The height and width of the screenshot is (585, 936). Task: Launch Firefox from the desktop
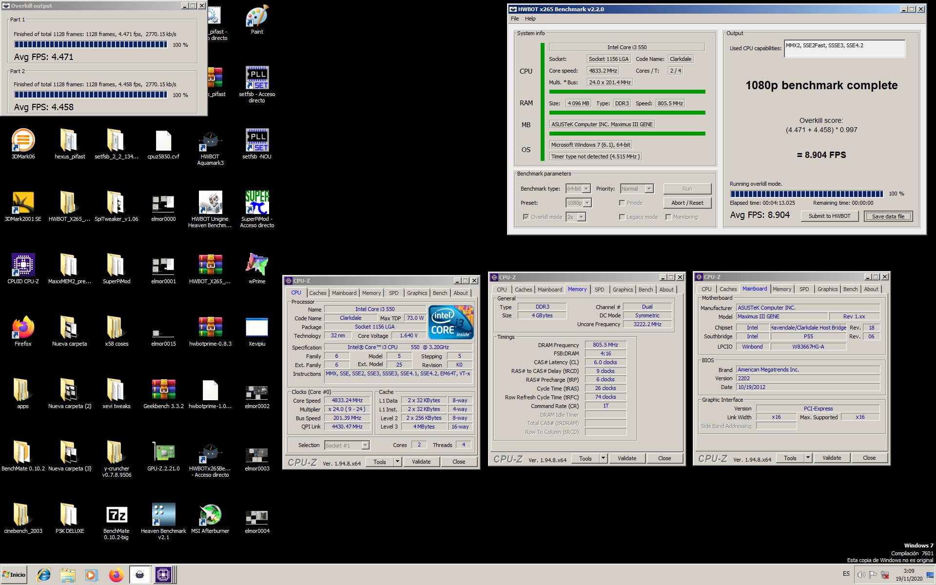tap(23, 331)
